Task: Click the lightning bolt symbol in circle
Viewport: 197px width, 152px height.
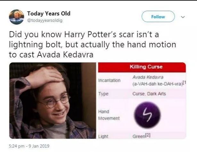Action: point(147,115)
